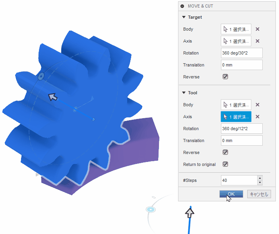Click the Target Rotation input field

(242, 53)
